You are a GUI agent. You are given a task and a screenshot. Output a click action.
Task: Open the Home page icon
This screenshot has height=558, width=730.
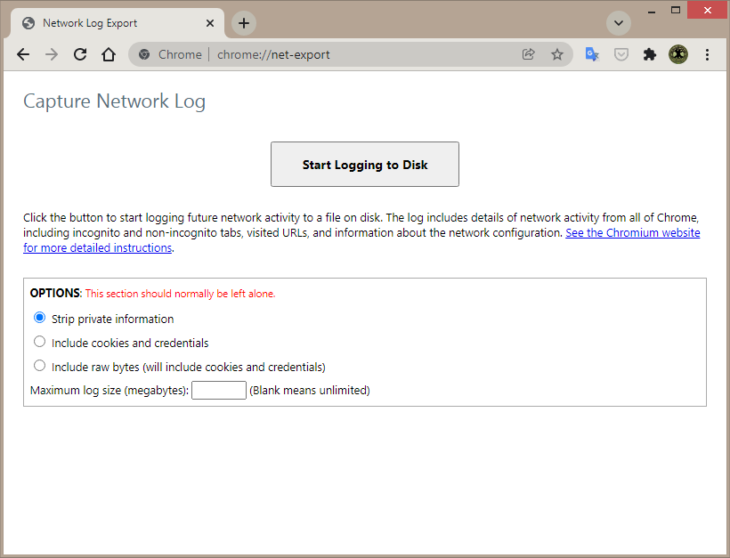(109, 54)
